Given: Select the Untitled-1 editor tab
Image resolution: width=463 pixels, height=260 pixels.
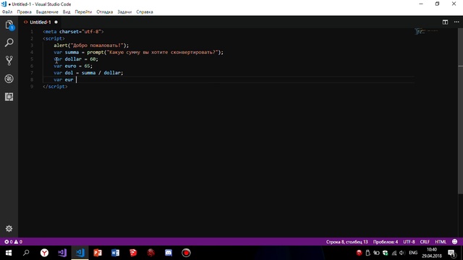Looking at the screenshot, I should click(x=41, y=22).
